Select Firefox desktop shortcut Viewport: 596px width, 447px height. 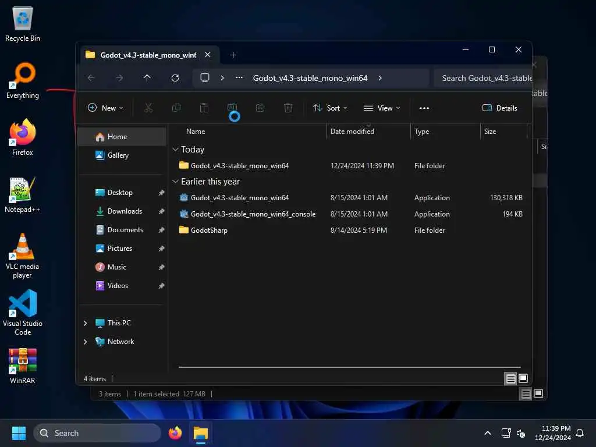(23, 137)
